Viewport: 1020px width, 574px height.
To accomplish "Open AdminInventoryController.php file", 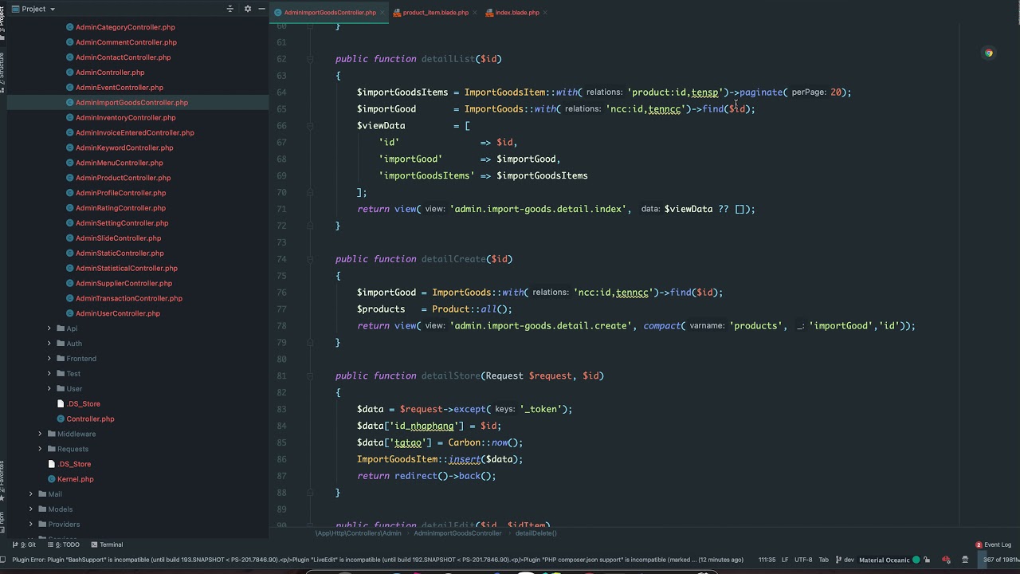I will 125,118.
